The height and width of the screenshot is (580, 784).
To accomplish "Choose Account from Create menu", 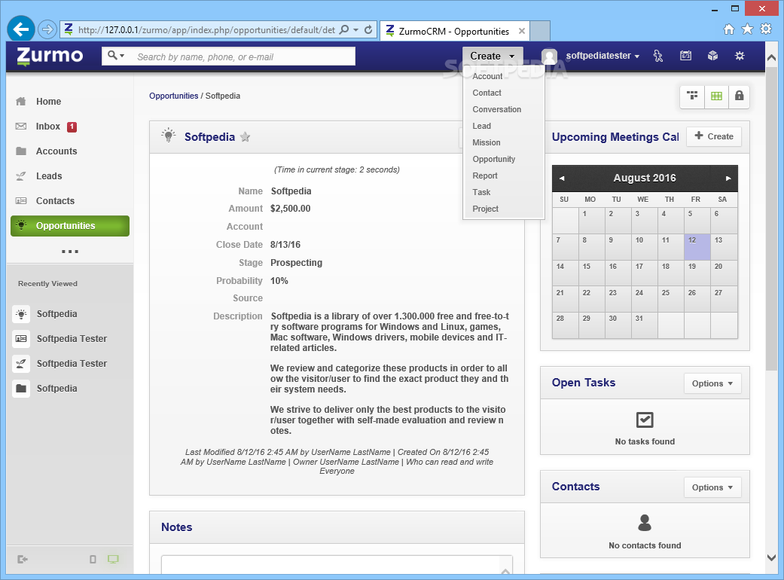I will point(487,76).
